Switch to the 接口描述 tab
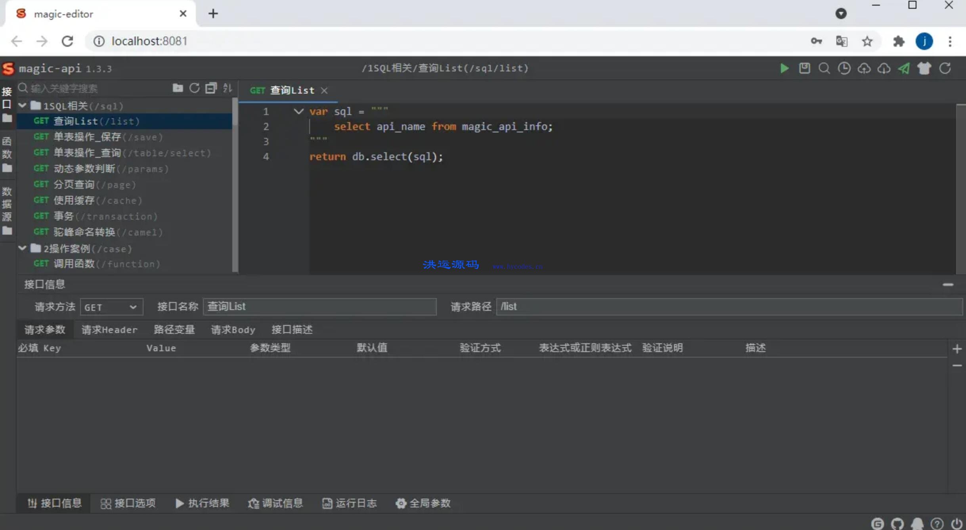The width and height of the screenshot is (966, 530). (x=292, y=329)
